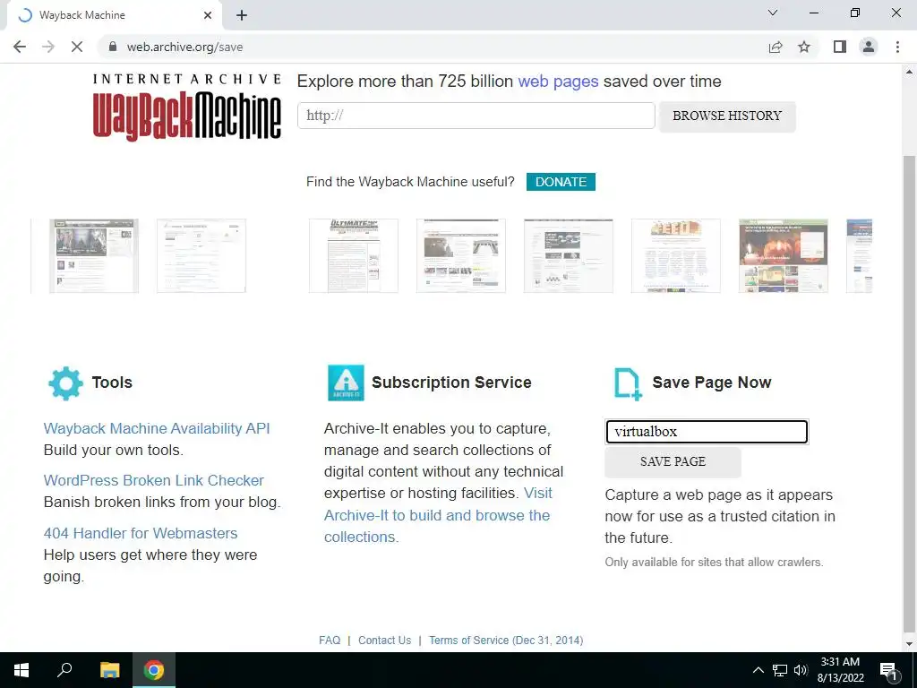Click the Archive-It subscription icon
Screen dimensions: 917x688
[346, 383]
